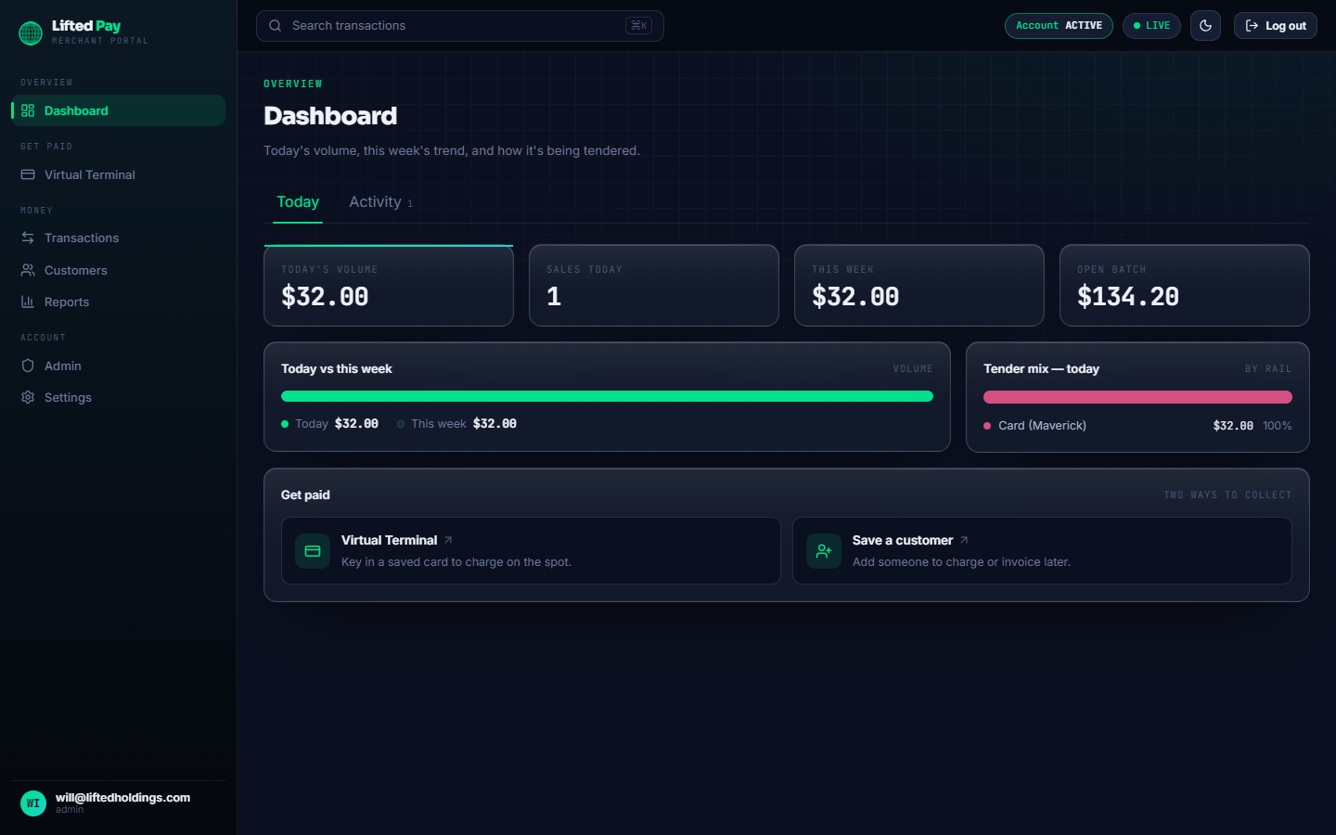Click the arrow beside Save a customer
Image resolution: width=1336 pixels, height=835 pixels.
coord(964,540)
